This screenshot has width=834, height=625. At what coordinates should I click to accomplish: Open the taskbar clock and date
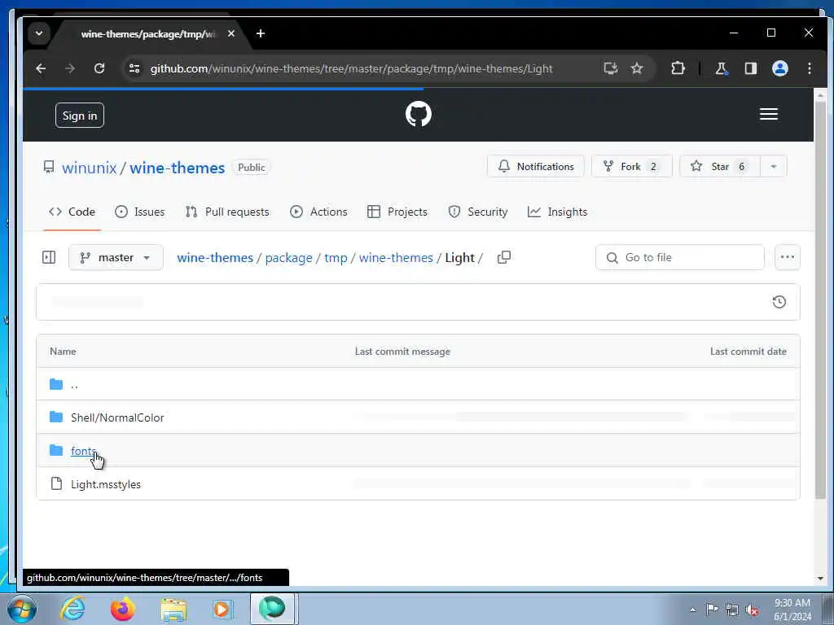tap(792, 610)
